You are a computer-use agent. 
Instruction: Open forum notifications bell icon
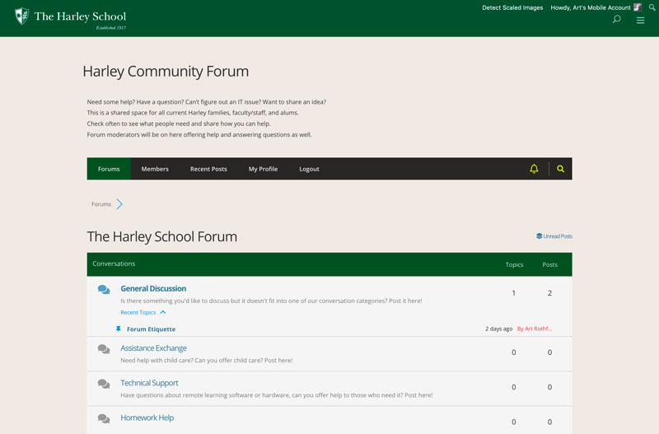[x=534, y=169]
